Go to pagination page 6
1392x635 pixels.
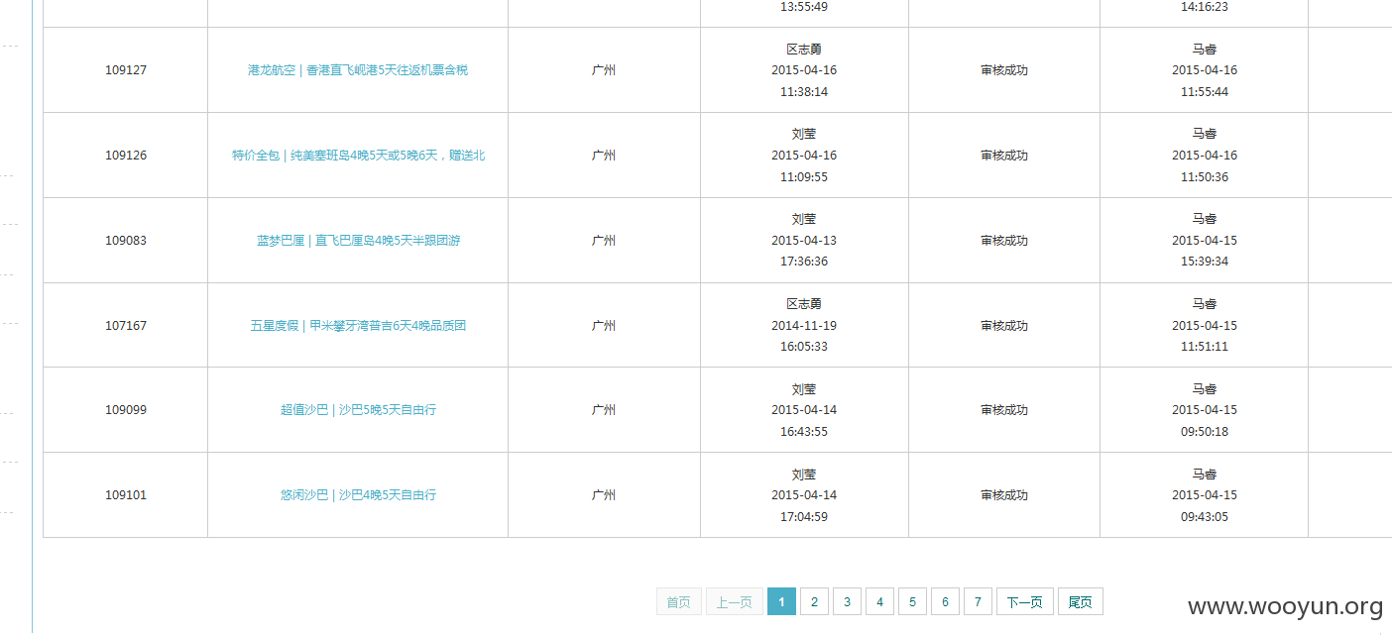(x=945, y=601)
